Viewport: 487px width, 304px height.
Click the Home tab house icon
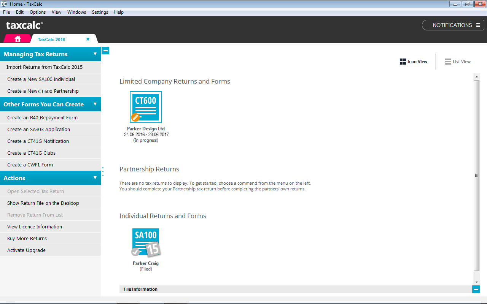coord(18,39)
